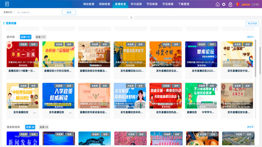262x147 pixels.
Task: Select the 直播 28 filter for 淮安新闻网
Action: coord(44,127)
